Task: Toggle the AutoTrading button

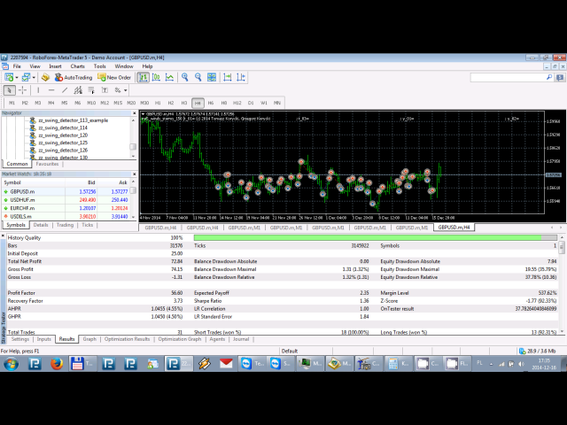Action: [74, 77]
